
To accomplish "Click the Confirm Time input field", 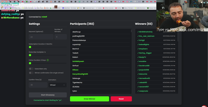I will [38, 85].
